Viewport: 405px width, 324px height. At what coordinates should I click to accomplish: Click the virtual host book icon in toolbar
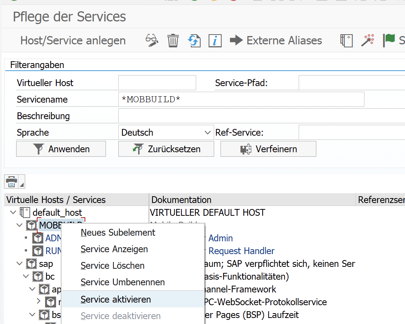coord(346,41)
